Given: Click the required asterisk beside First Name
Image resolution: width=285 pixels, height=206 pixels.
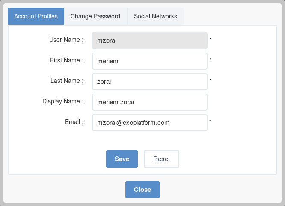Looking at the screenshot, I should (x=210, y=59).
